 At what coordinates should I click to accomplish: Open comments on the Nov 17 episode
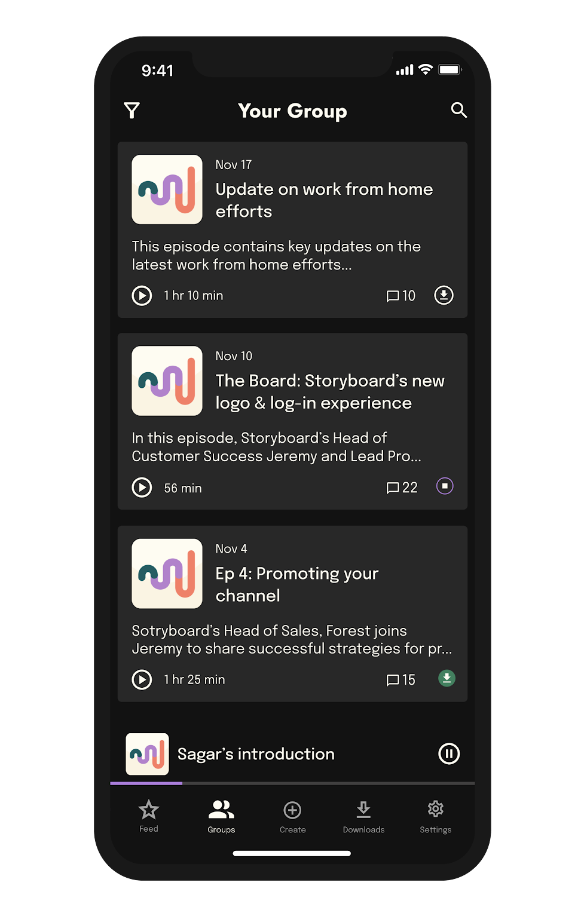coord(400,296)
